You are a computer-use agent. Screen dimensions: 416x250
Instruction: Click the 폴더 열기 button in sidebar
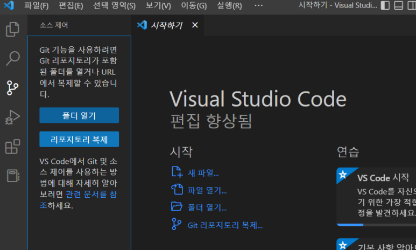(79, 115)
